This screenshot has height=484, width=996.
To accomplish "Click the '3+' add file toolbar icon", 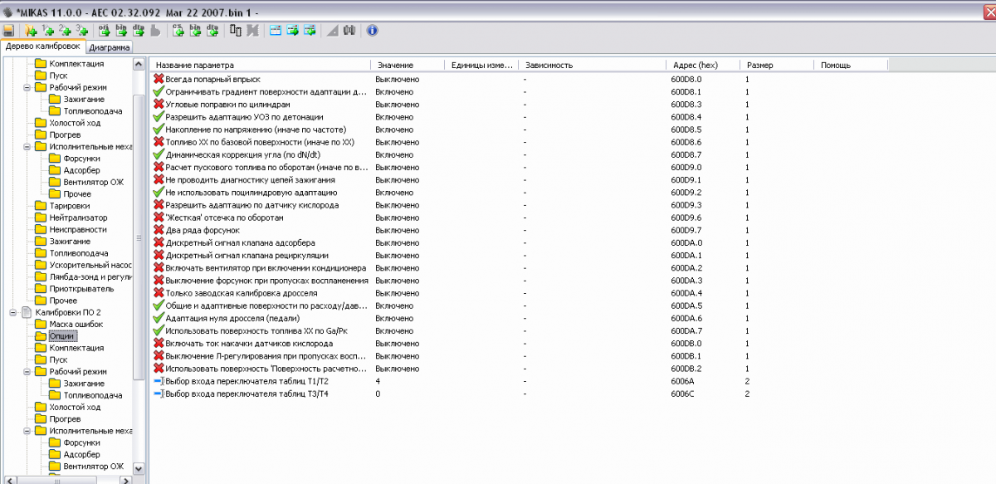I will click(81, 31).
